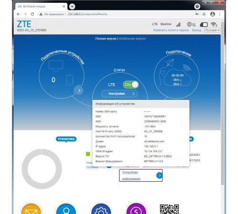
Task: Open the Настройки settings button
Action: [x=119, y=94]
